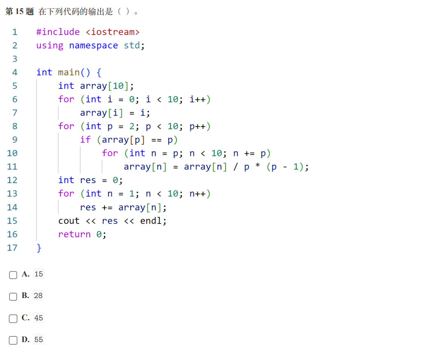Click the "if (array[p] == p)" statement
Viewport: 426px width, 353px height.
tap(129, 140)
